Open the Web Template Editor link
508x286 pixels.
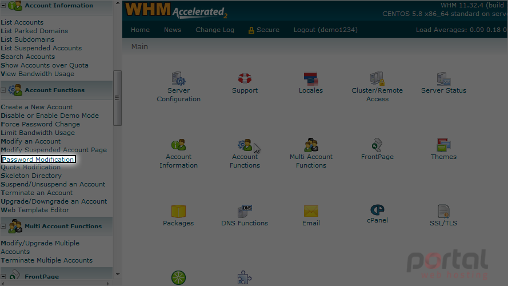pyautogui.click(x=35, y=210)
